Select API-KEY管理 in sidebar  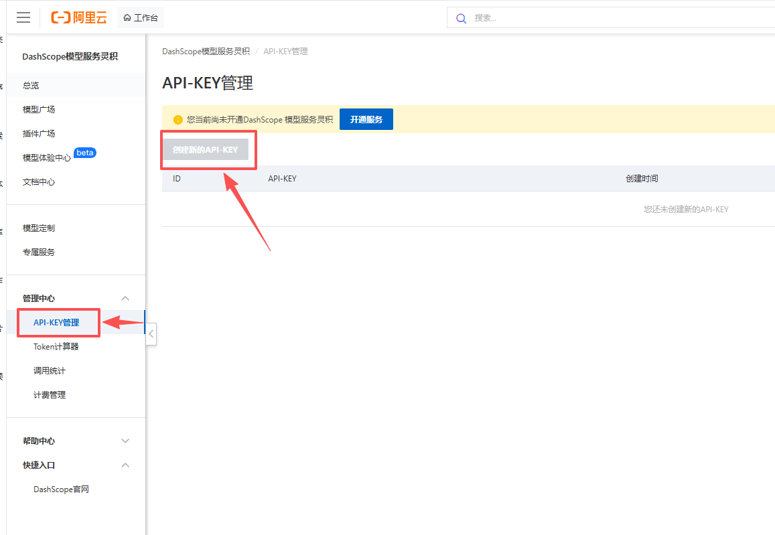56,323
